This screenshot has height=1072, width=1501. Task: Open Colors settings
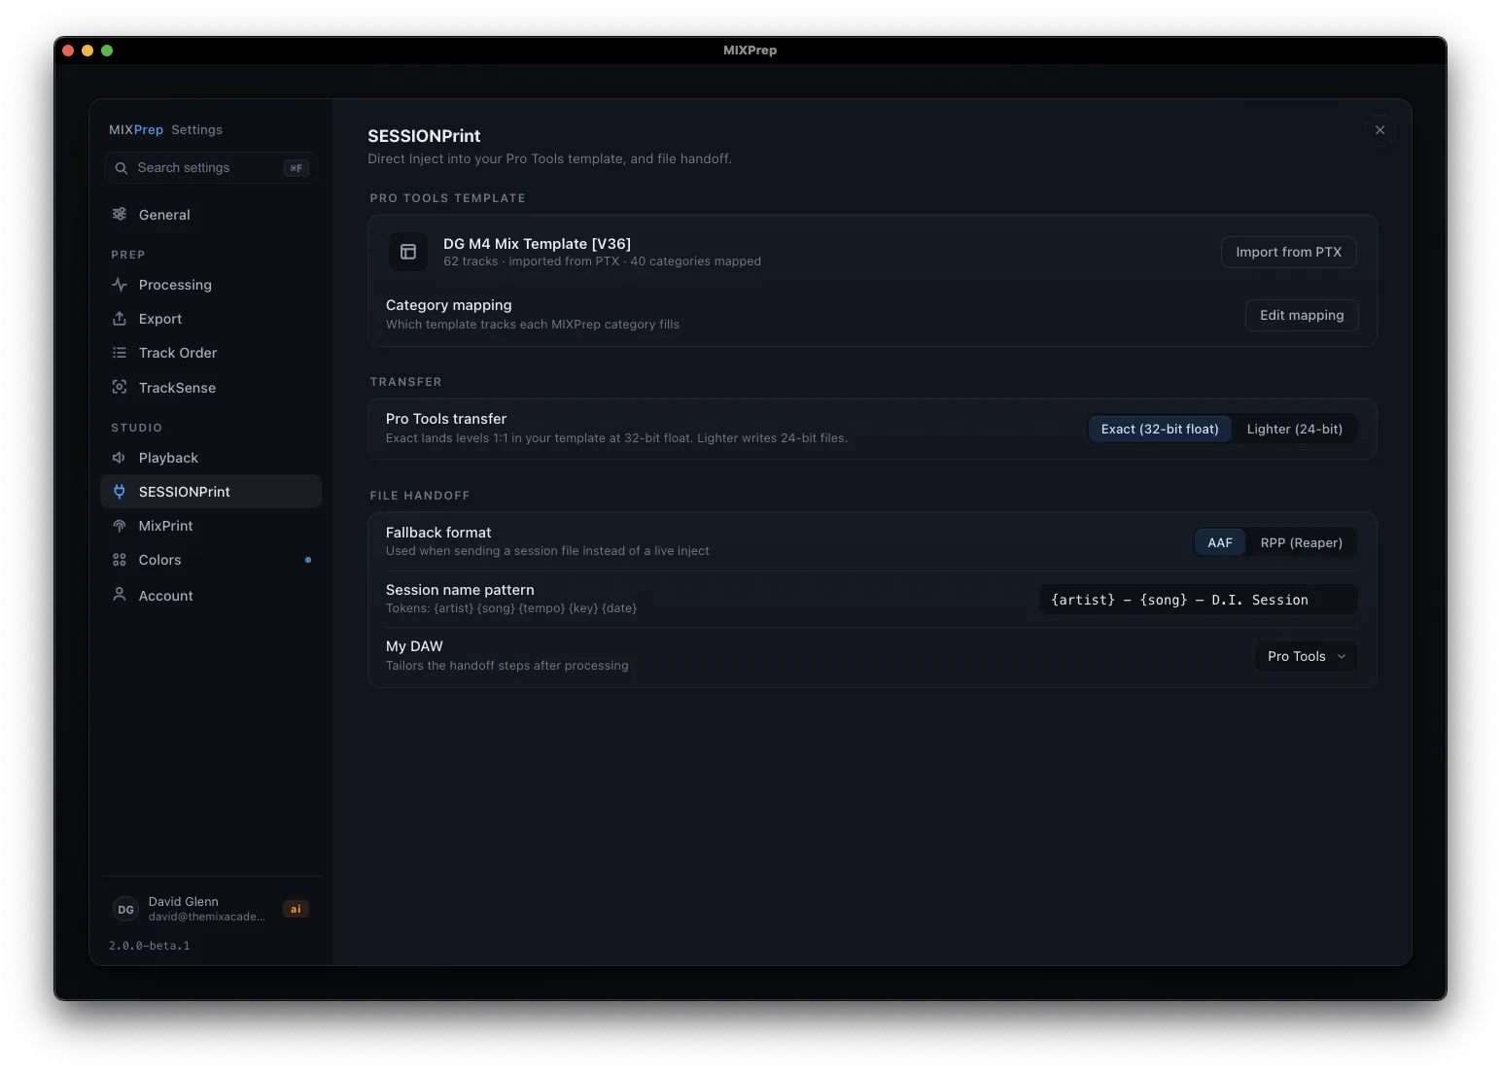211,560
